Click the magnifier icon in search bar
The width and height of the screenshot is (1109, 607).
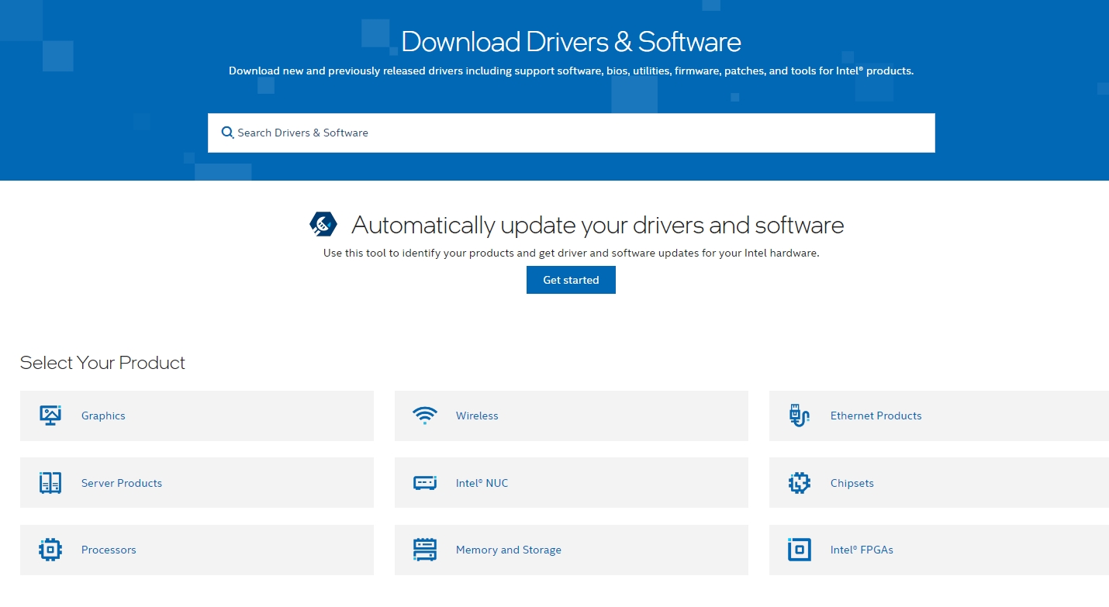point(227,133)
